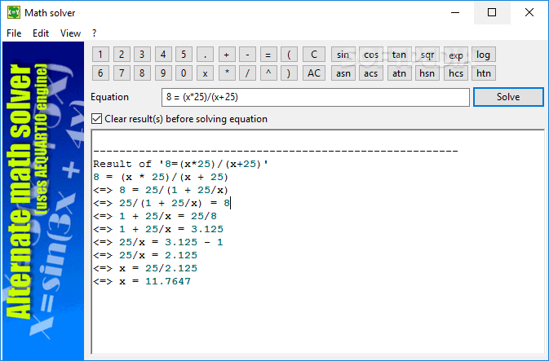The width and height of the screenshot is (549, 361).
Task: Maximize the Math solver window
Action: tap(492, 12)
